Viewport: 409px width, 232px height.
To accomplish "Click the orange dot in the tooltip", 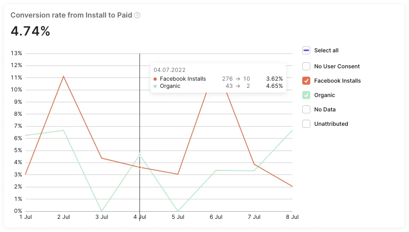I will (155, 79).
